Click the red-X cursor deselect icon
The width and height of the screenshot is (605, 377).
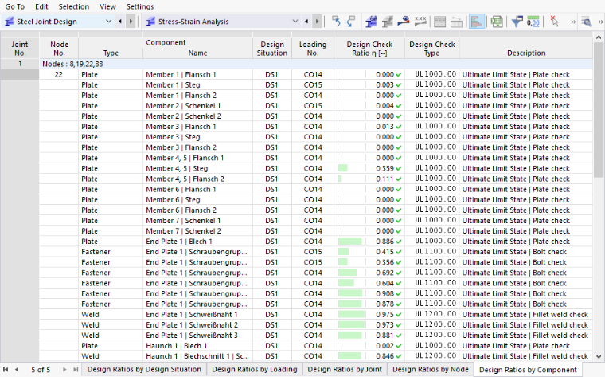point(554,22)
